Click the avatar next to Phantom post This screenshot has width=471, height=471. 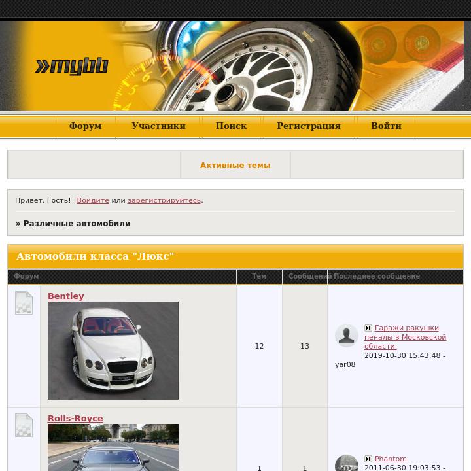346,463
